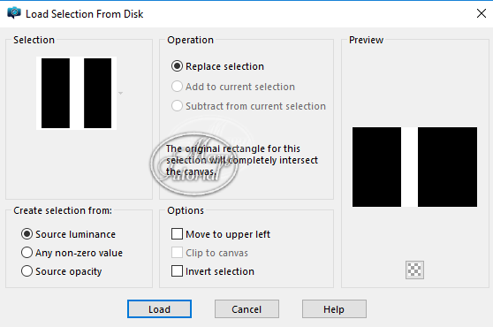Click the PaintShop Pro app icon in title bar
493x327 pixels.
pos(14,13)
